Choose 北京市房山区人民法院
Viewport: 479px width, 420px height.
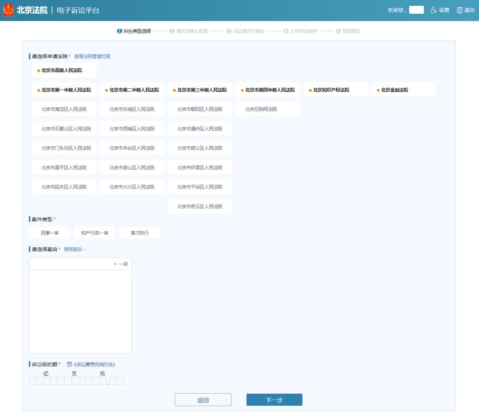pos(132,167)
